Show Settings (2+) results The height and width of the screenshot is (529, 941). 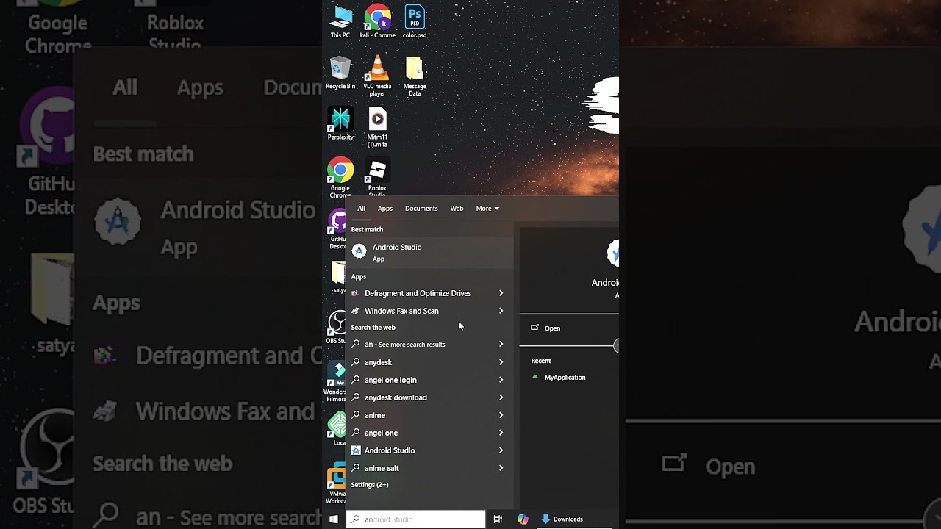(370, 485)
